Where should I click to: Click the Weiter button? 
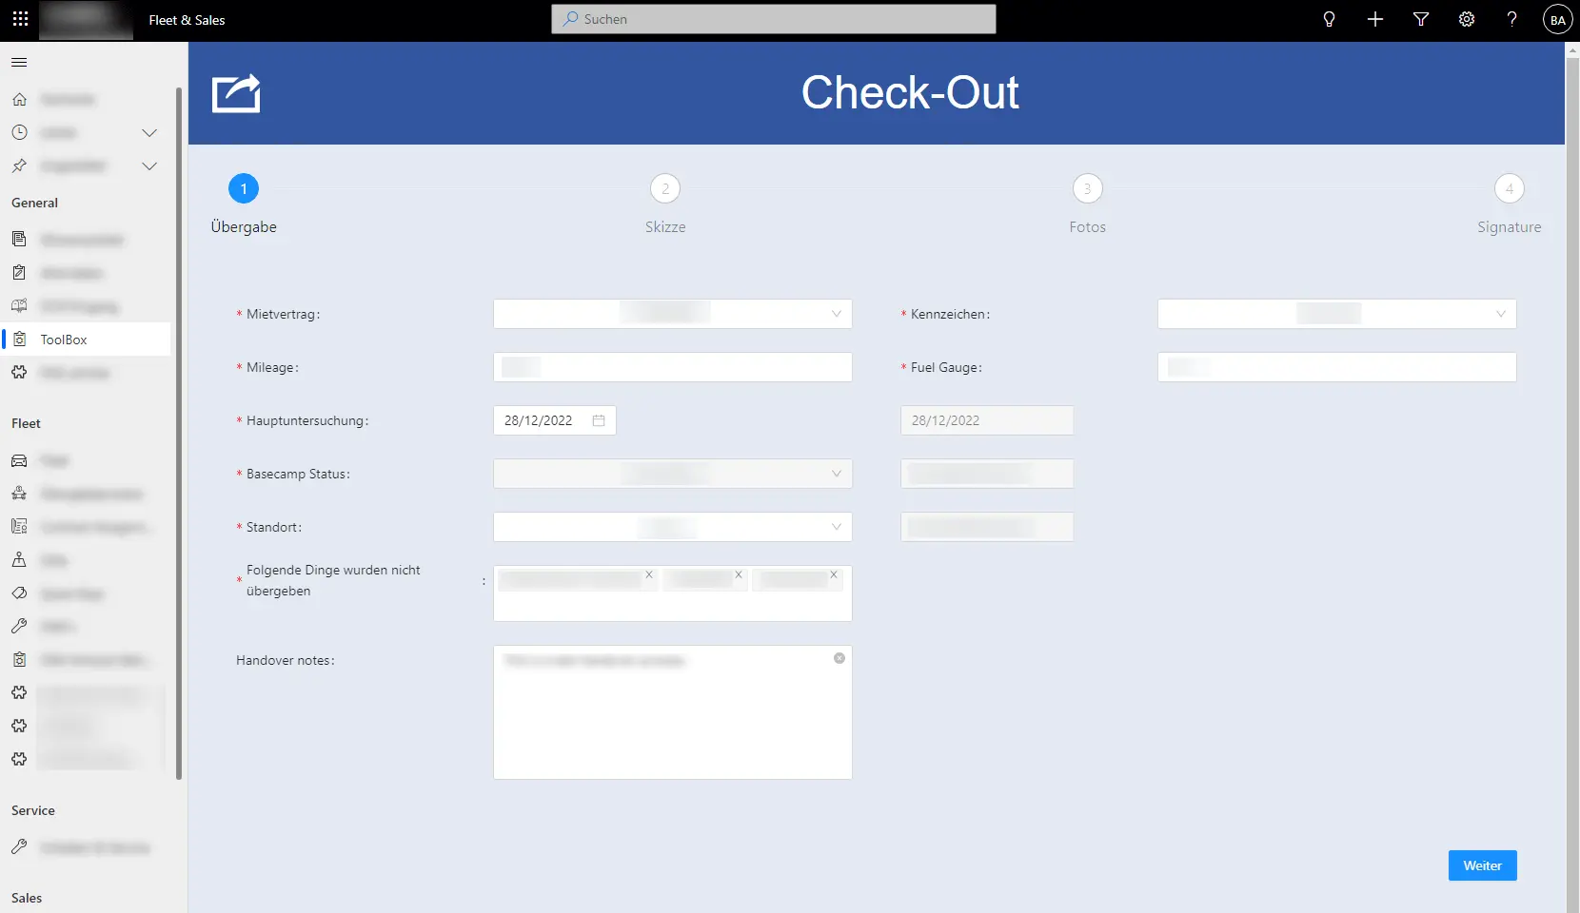pyautogui.click(x=1481, y=865)
